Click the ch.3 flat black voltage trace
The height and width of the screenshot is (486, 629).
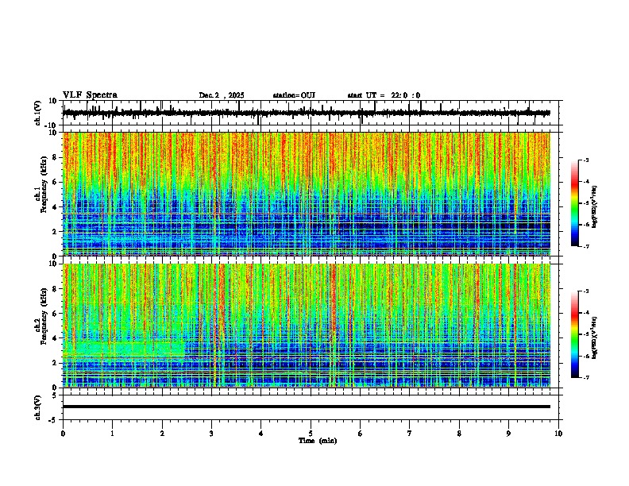pyautogui.click(x=307, y=407)
